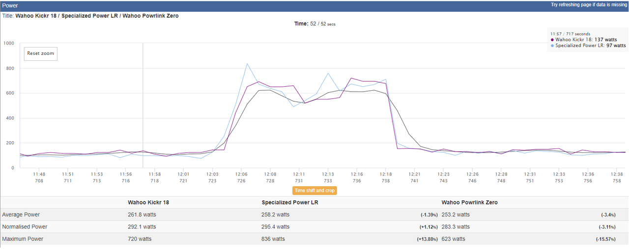The height and width of the screenshot is (249, 629).
Task: Click the y-axis label 800
Action: [10, 68]
